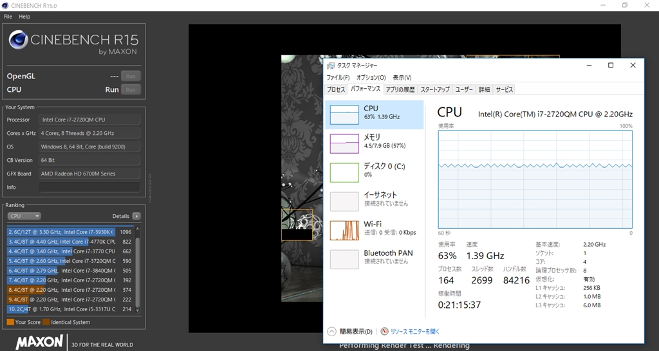Select ranking entry i7-2720QM score 392

coord(70,280)
